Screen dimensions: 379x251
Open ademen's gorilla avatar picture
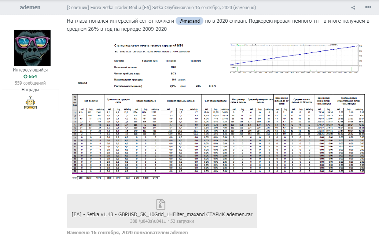click(x=32, y=48)
